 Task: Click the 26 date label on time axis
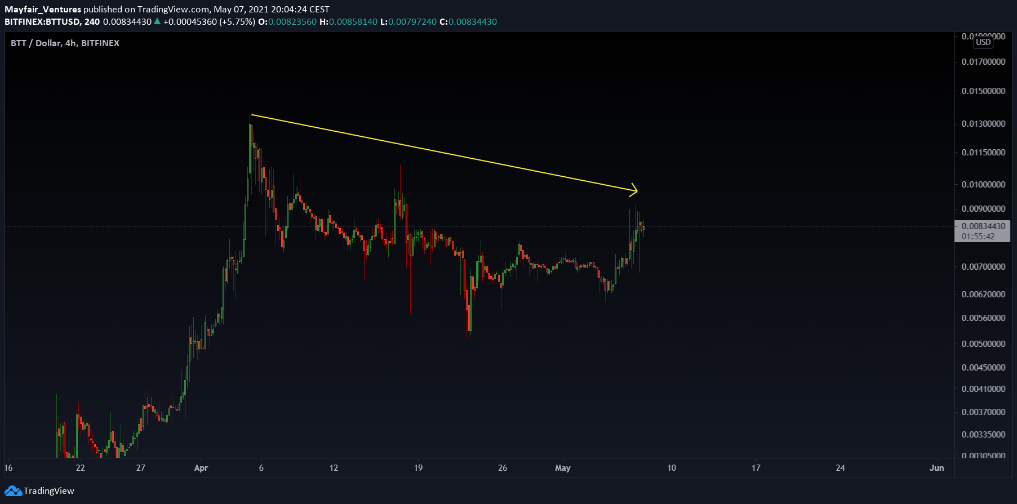tap(503, 468)
